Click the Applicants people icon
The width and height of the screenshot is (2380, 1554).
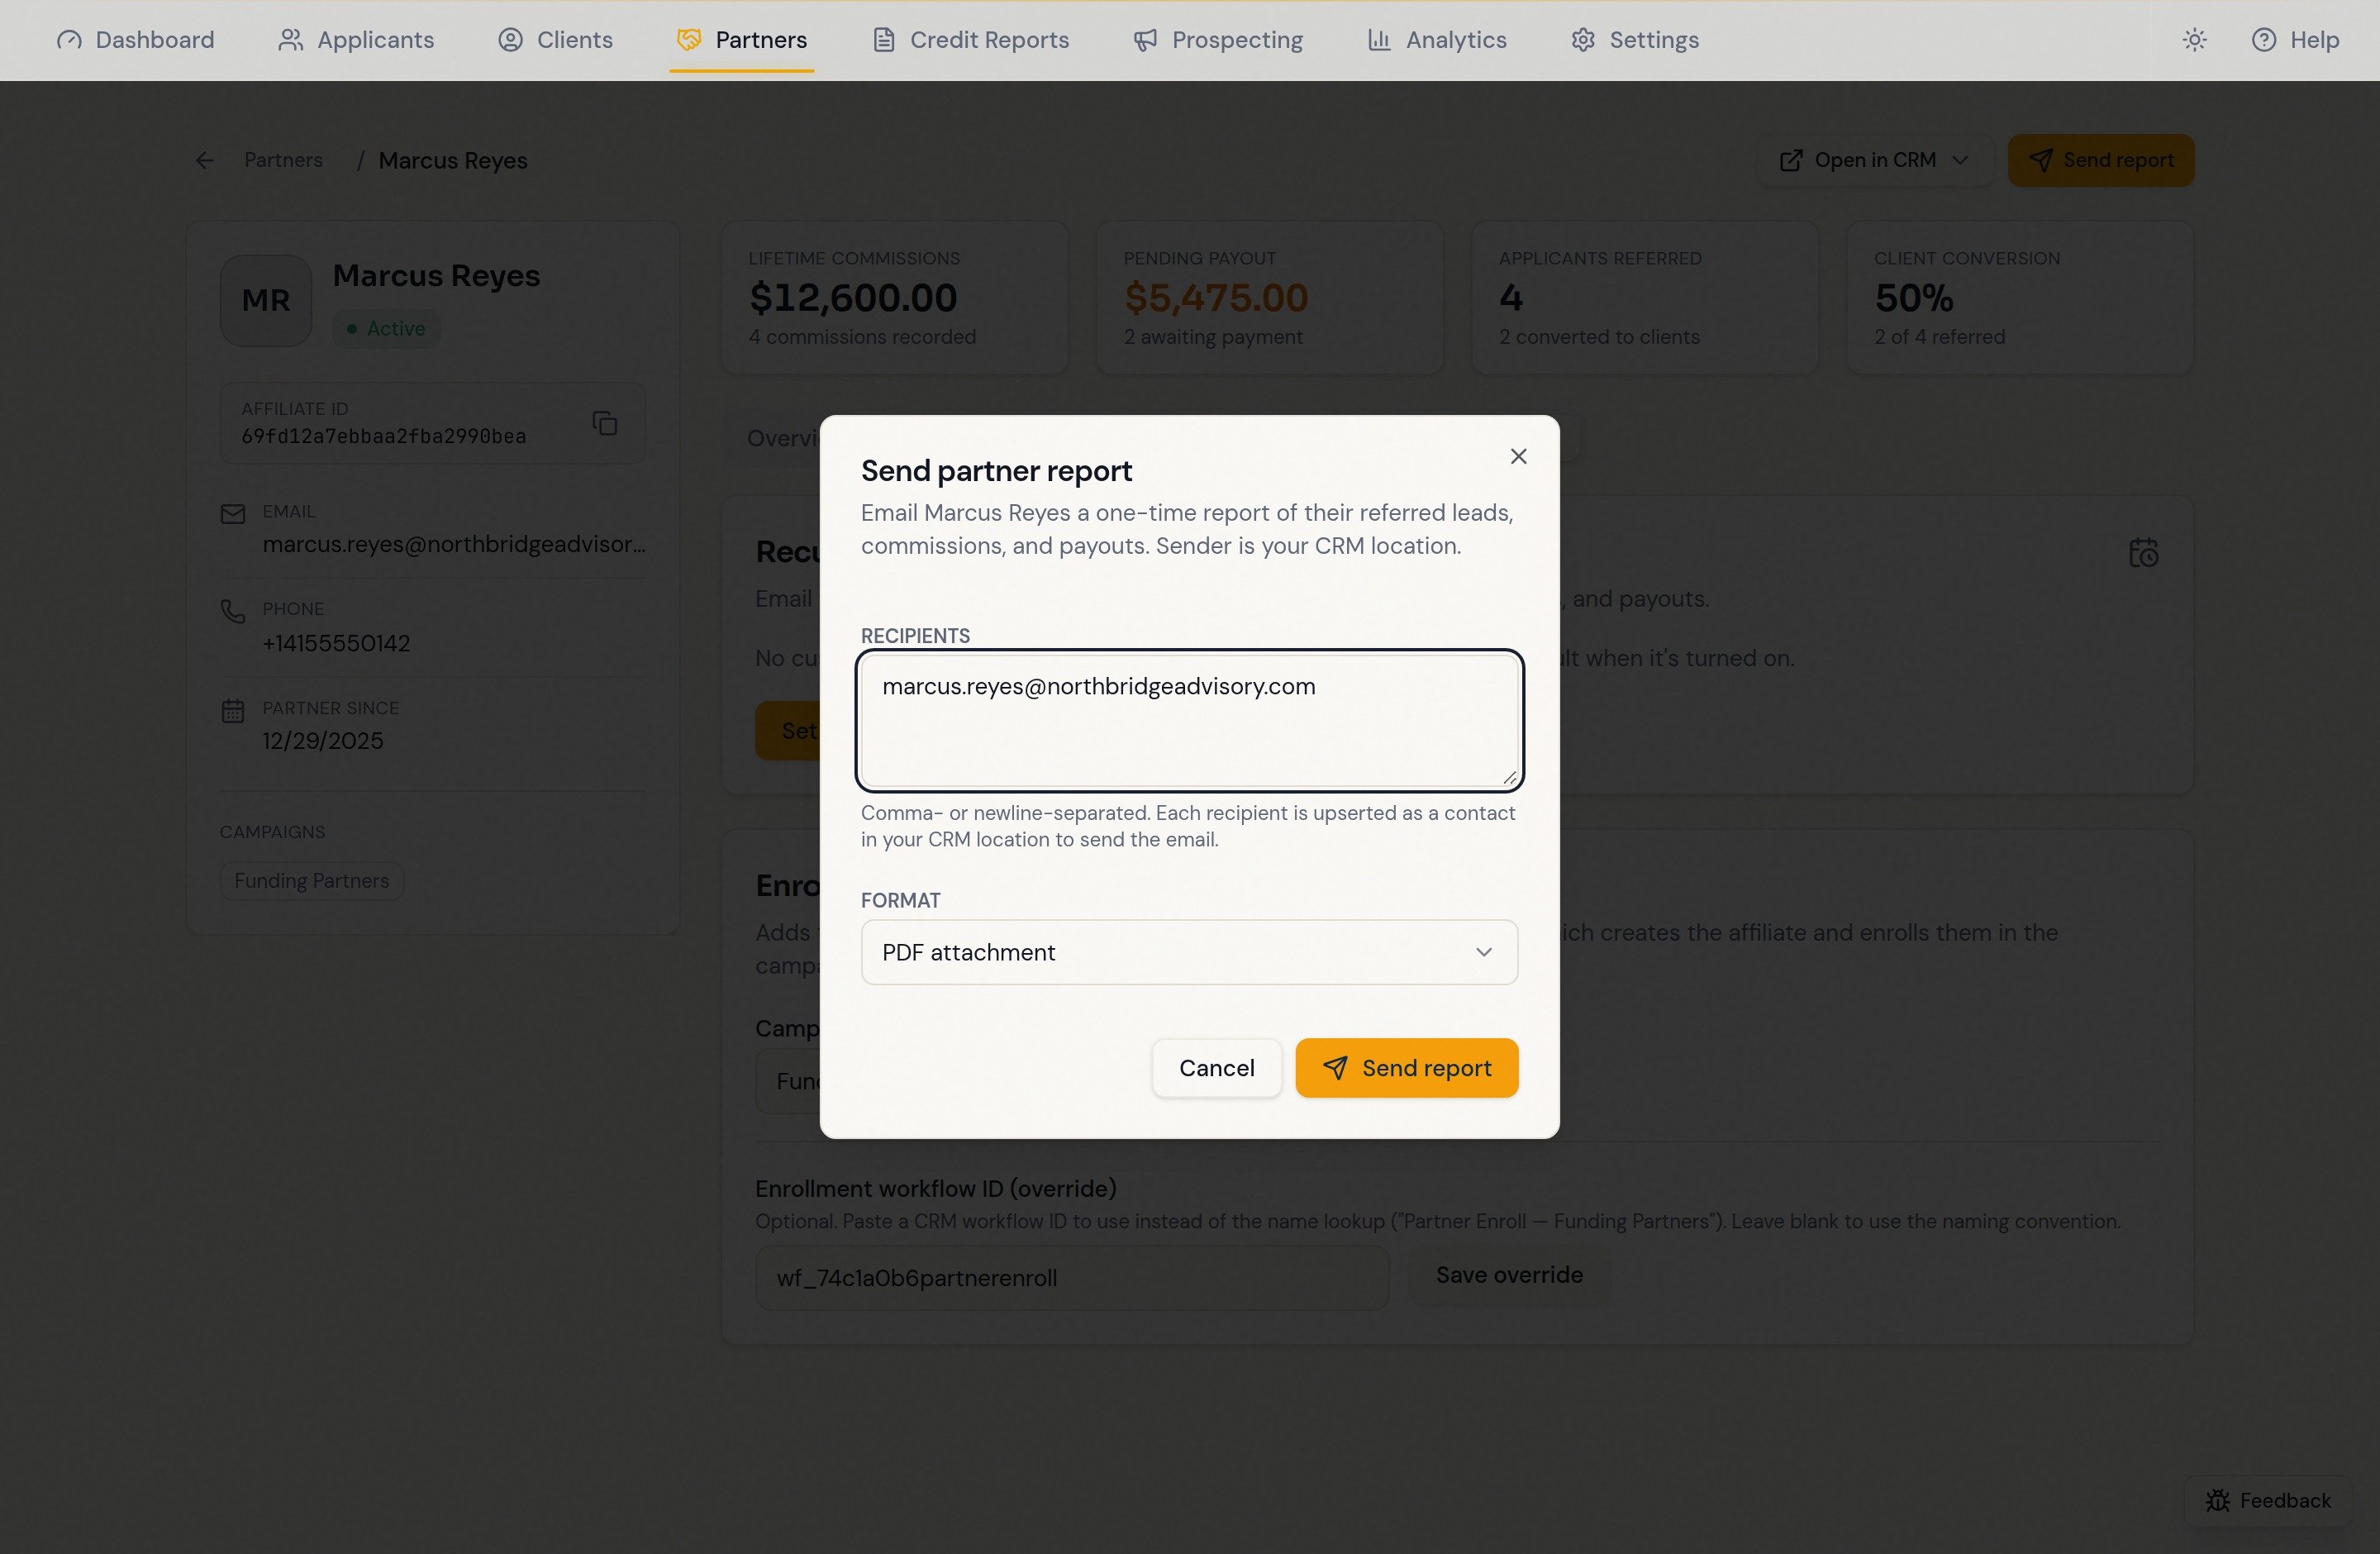coord(290,40)
